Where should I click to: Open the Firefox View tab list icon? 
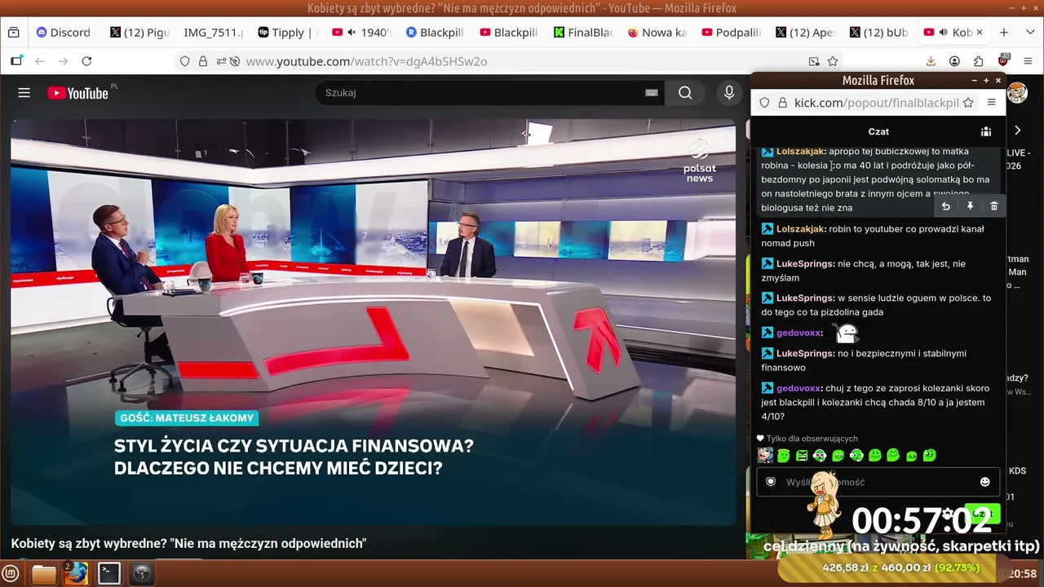coord(13,33)
